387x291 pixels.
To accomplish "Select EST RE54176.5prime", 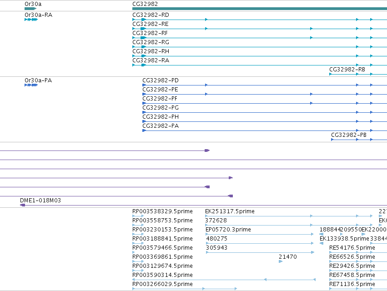I will tap(352, 248).
